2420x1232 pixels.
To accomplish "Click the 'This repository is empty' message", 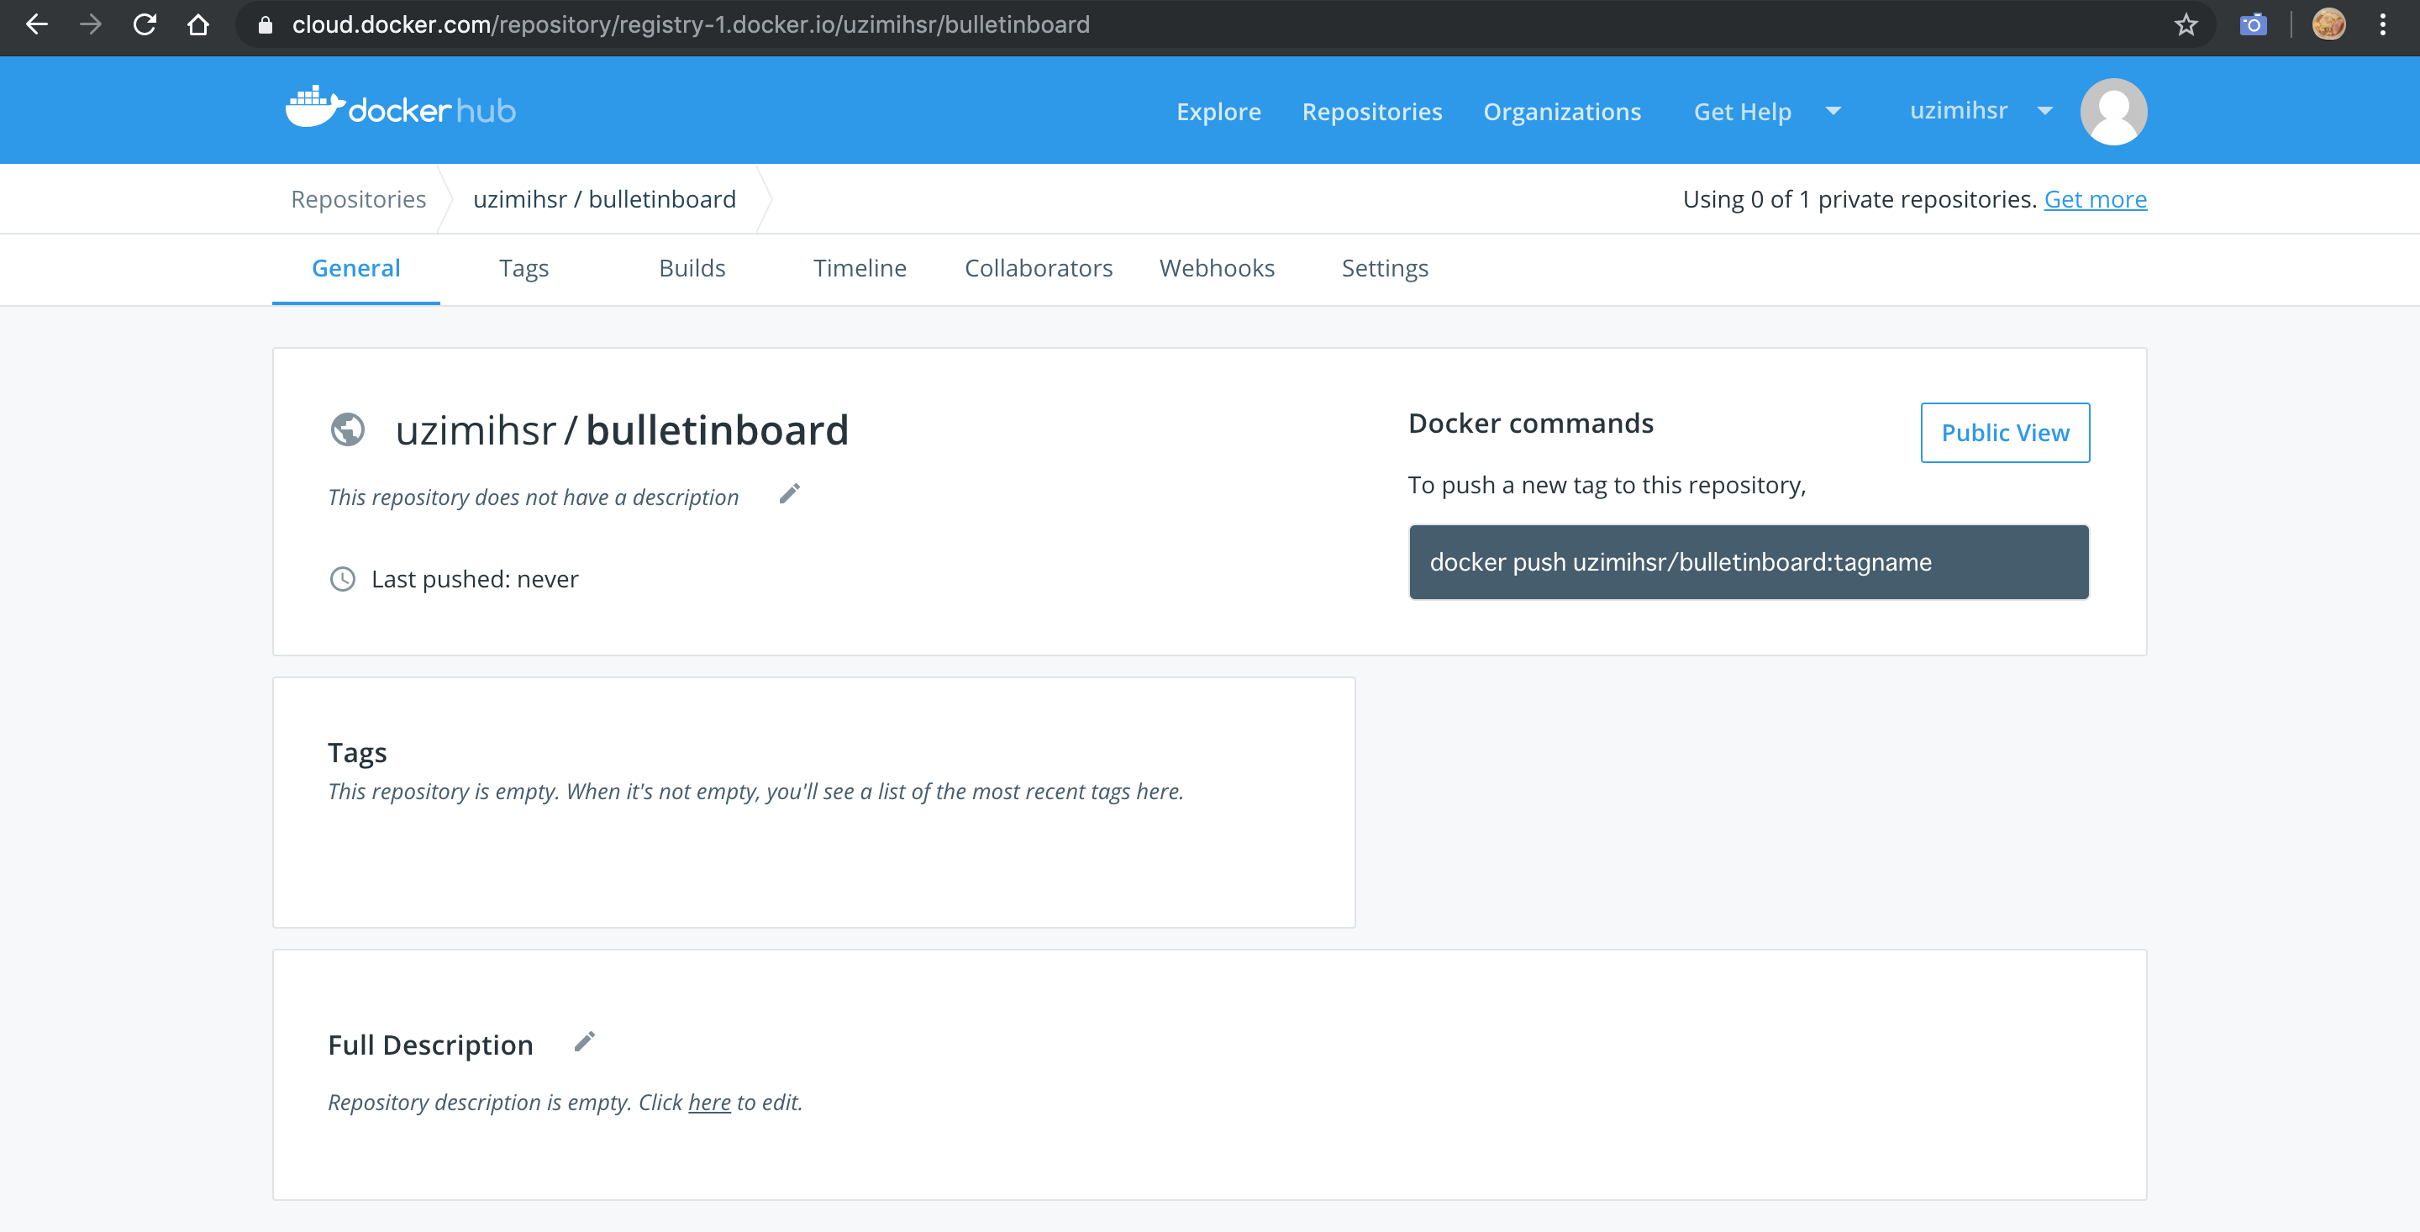I will pyautogui.click(x=755, y=792).
